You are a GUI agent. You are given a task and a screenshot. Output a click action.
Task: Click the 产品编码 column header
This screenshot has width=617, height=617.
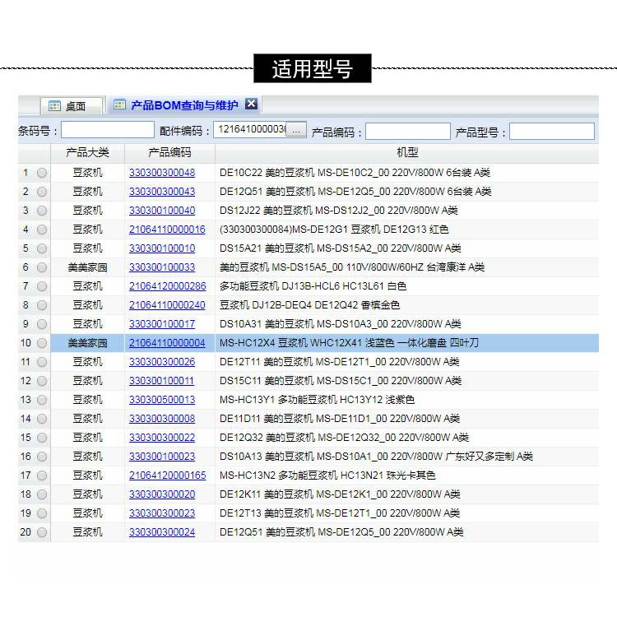(169, 153)
